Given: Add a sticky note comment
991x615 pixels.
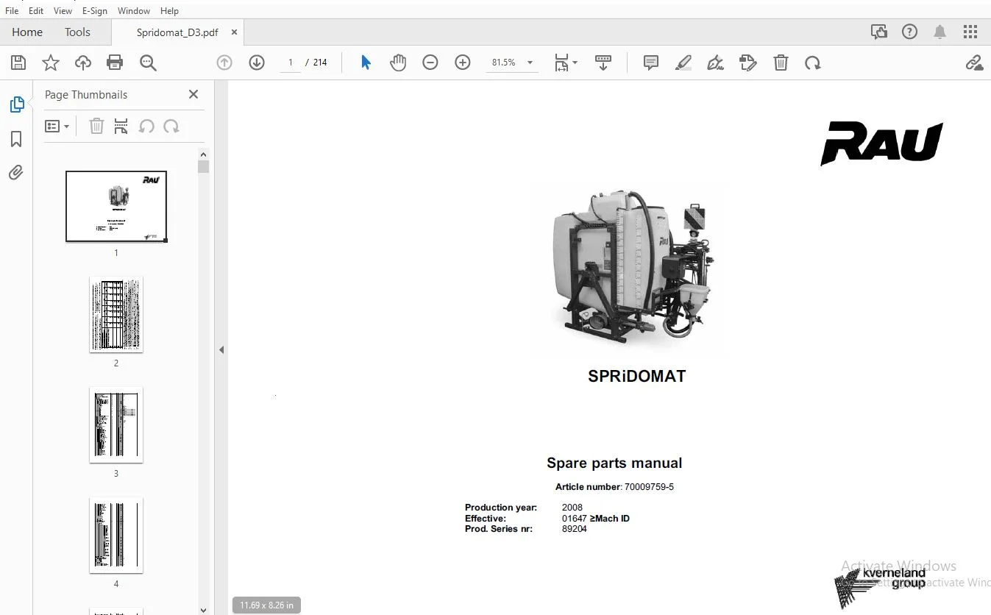Looking at the screenshot, I should (x=651, y=63).
